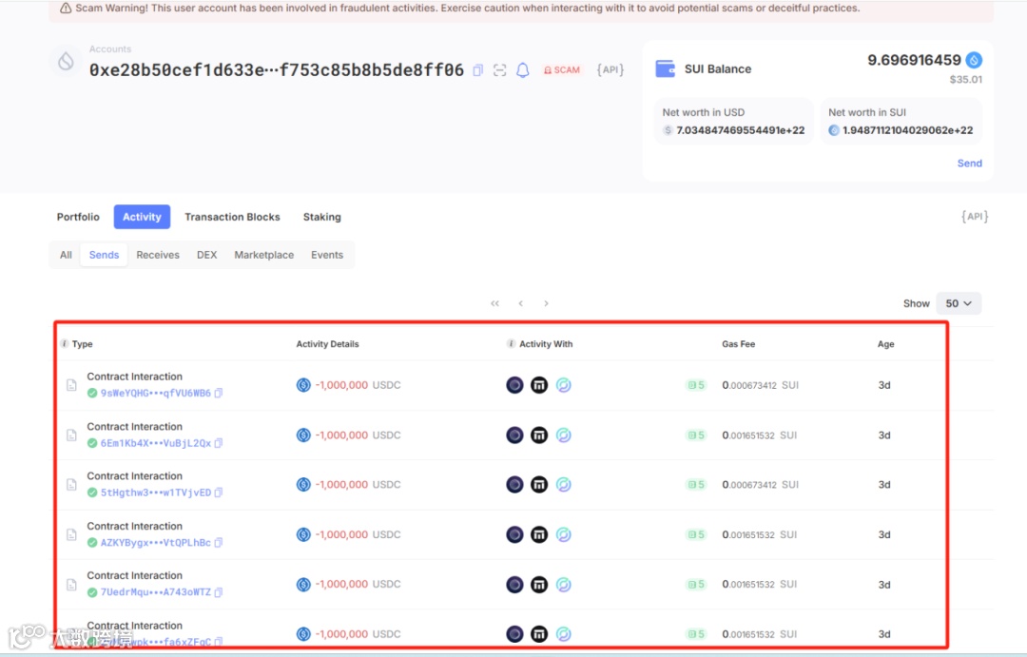Copy the 5tHgthw3 transaction hash
The width and height of the screenshot is (1027, 657).
tap(219, 493)
